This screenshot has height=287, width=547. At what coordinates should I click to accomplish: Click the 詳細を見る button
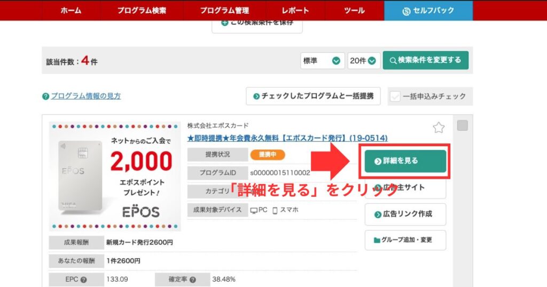point(405,161)
